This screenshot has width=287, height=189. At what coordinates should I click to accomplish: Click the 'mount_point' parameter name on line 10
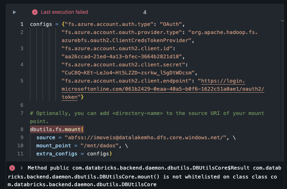pyautogui.click(x=53, y=146)
